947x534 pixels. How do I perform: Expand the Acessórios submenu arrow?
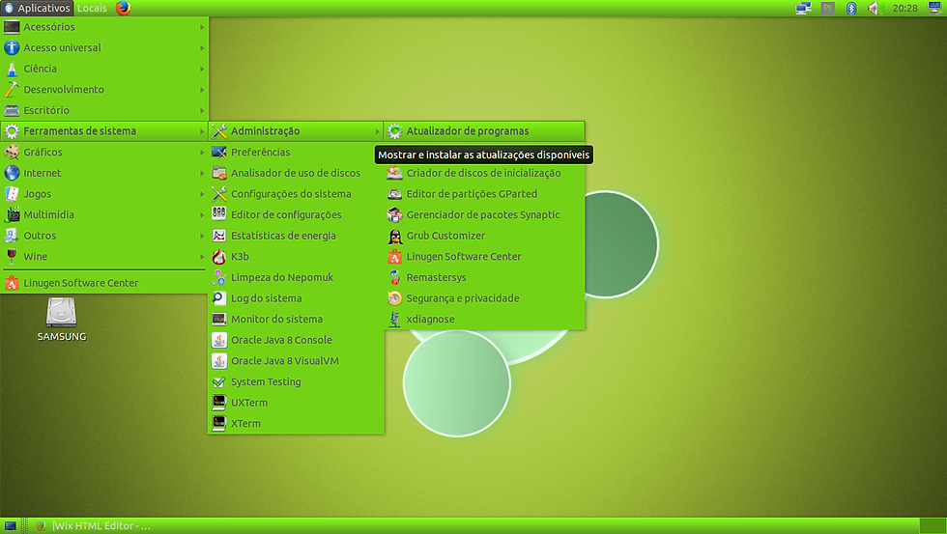point(202,27)
